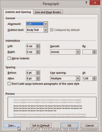Increase Left indentation with up arrow
The width and height of the screenshot is (102, 132).
38,45
